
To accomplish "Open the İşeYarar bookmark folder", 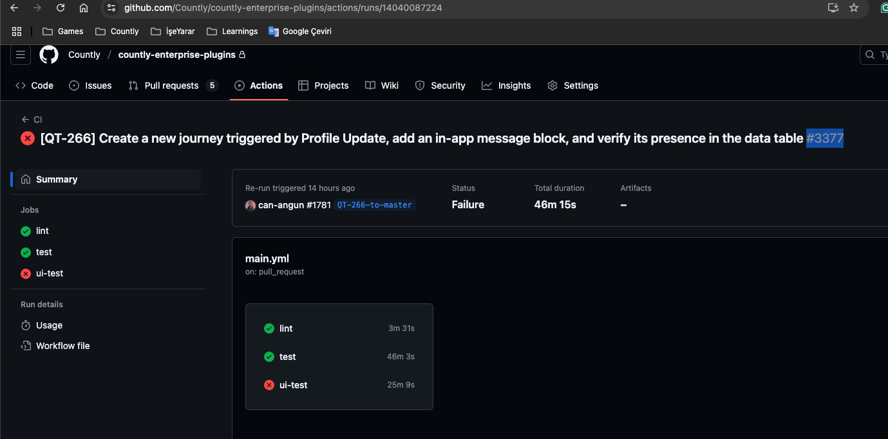I will [x=172, y=31].
